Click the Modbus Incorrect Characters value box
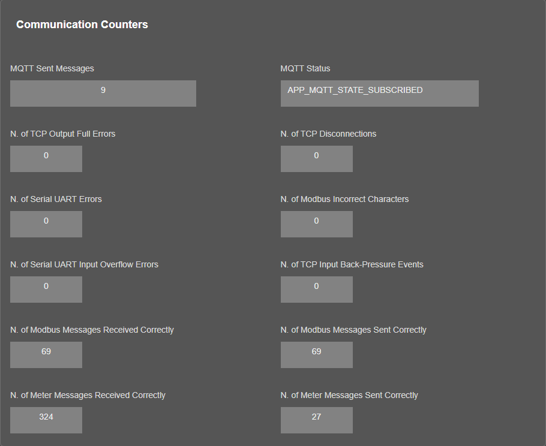The width and height of the screenshot is (546, 446). 317,224
